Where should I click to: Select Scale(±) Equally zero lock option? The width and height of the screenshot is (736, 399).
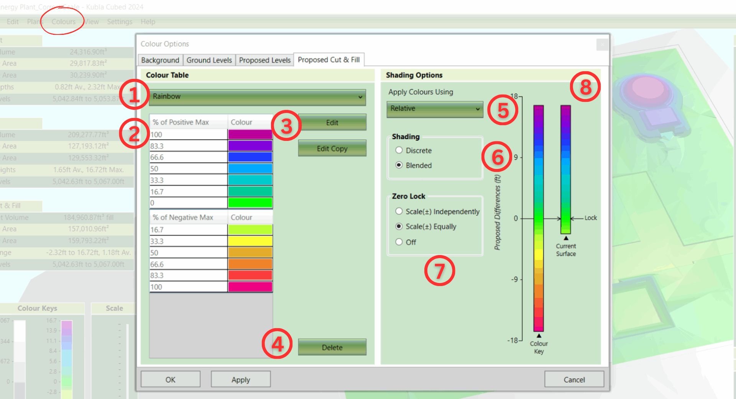point(399,227)
